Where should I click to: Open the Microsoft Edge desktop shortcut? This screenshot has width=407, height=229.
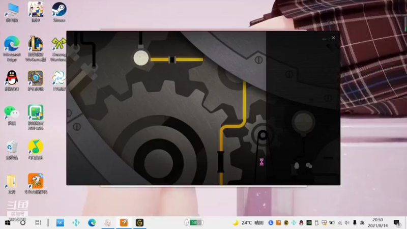[12, 48]
